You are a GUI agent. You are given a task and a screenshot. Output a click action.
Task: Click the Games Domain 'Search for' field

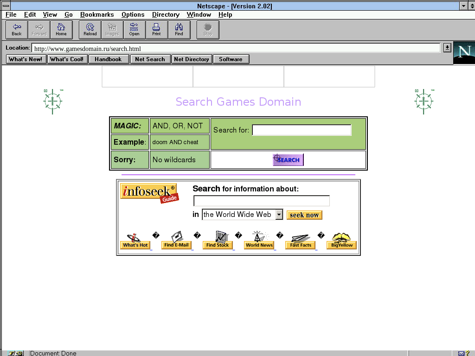coord(302,130)
